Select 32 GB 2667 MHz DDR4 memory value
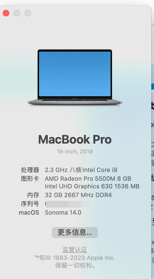Screen dimensions: 154x279 [x=78, y=195]
